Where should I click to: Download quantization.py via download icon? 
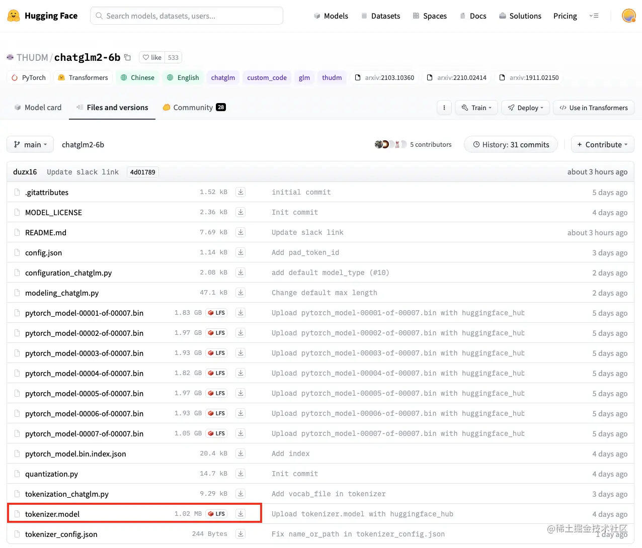click(241, 474)
